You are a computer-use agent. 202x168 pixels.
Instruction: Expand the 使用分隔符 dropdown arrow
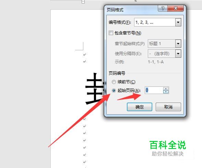(178, 53)
